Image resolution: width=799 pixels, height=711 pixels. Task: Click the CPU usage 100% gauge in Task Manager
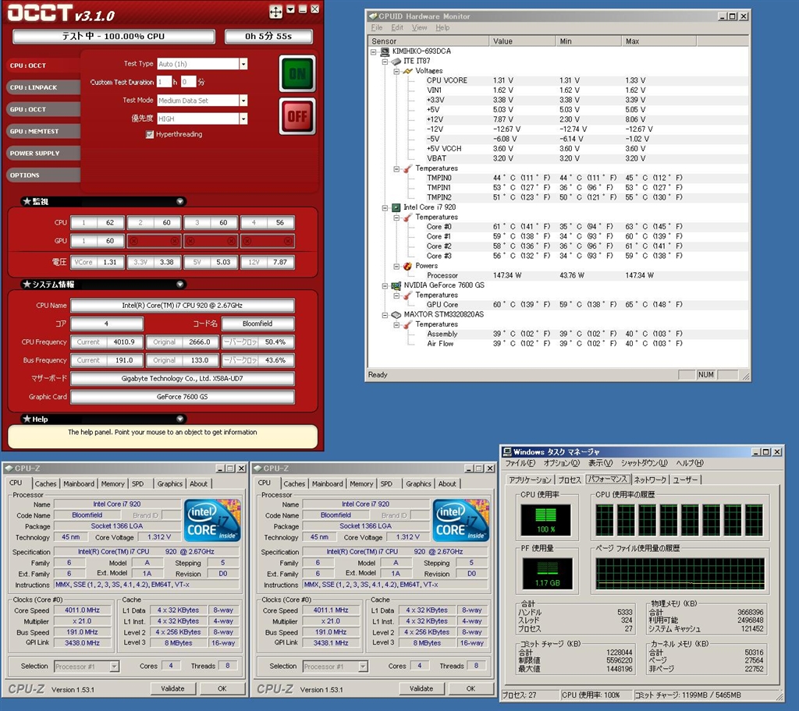click(545, 520)
